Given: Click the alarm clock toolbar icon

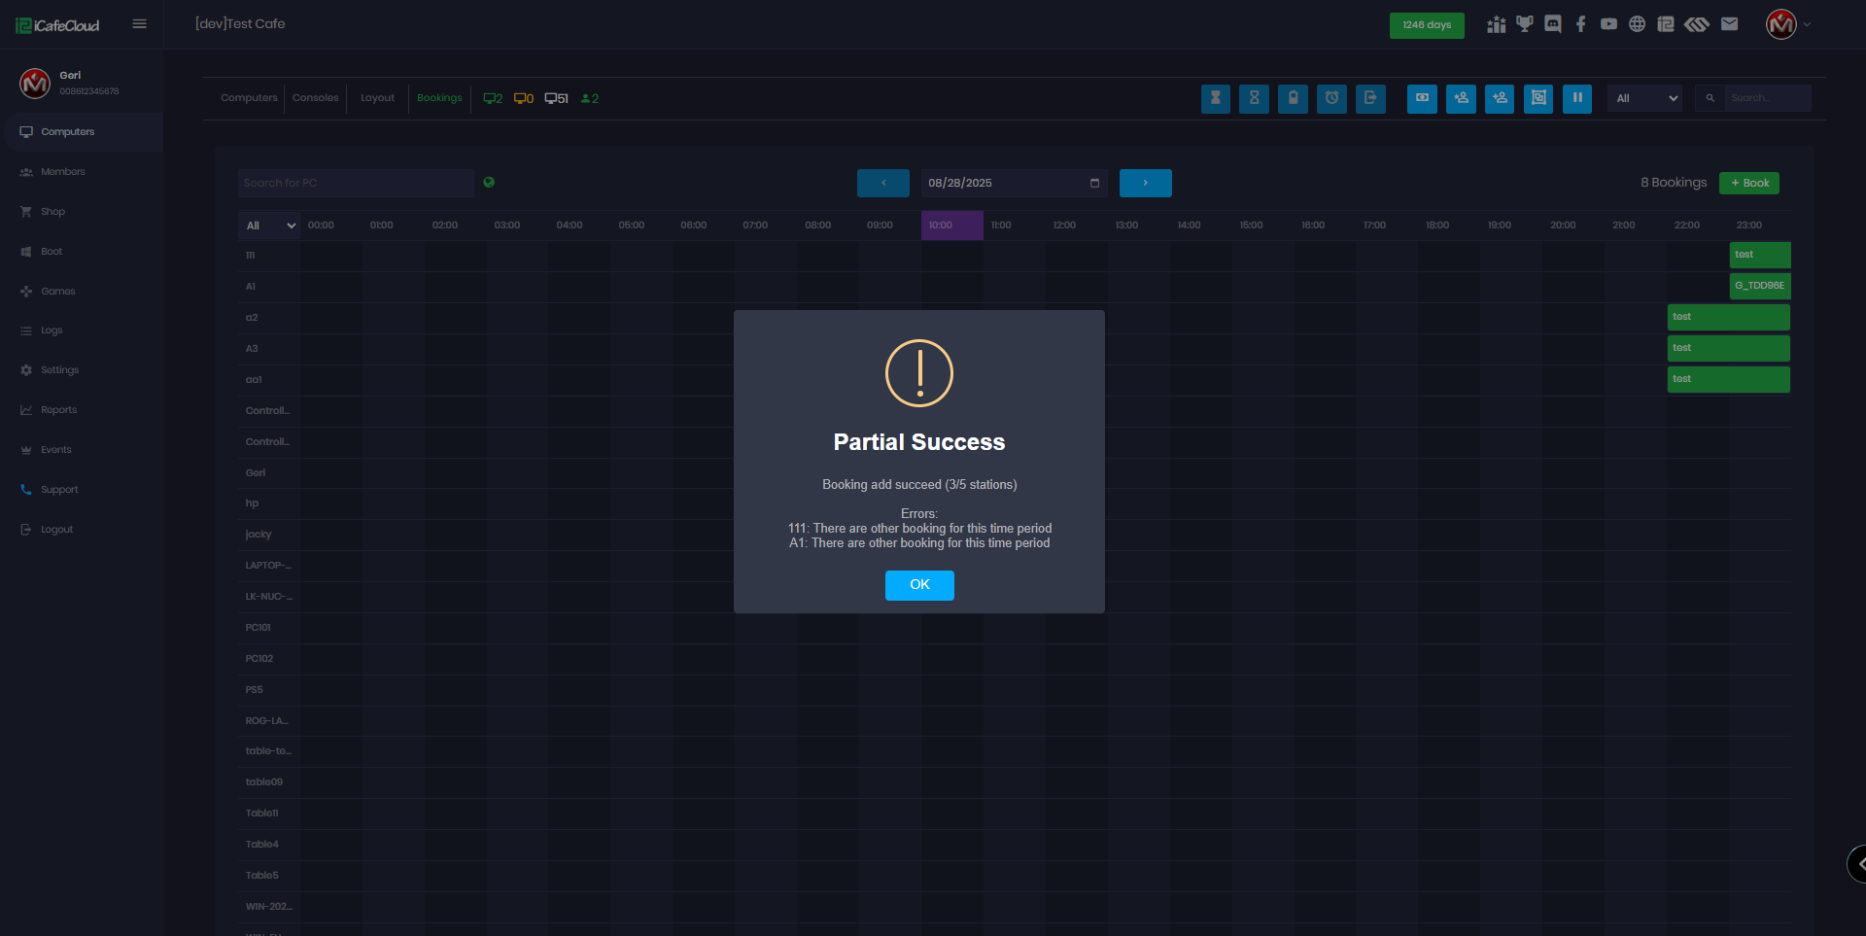Looking at the screenshot, I should tap(1331, 98).
